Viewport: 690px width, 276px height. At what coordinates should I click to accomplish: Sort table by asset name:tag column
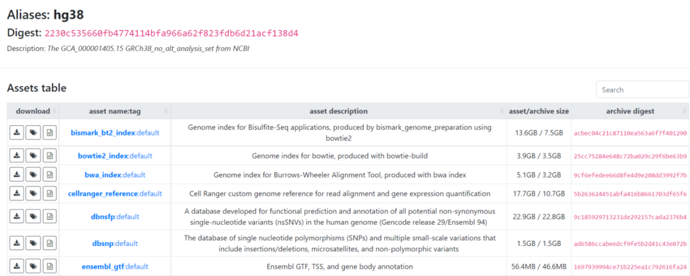pos(115,111)
